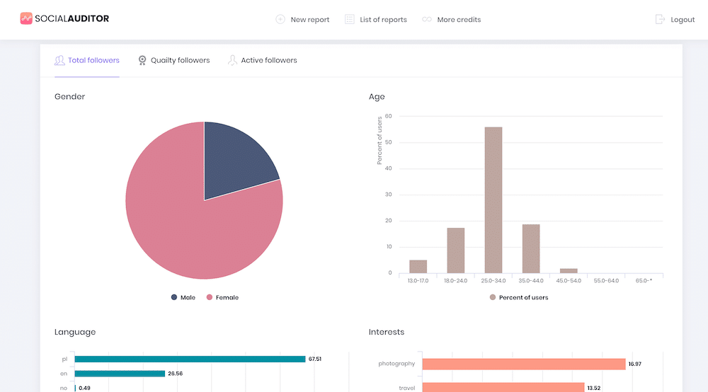This screenshot has height=392, width=708.
Task: Open the List of reports link
Action: click(x=383, y=20)
